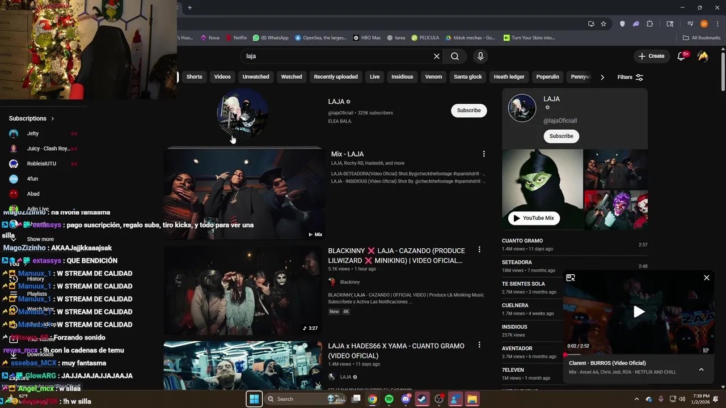Expand miniplayer queue chevron
The width and height of the screenshot is (726, 408).
tap(701, 369)
